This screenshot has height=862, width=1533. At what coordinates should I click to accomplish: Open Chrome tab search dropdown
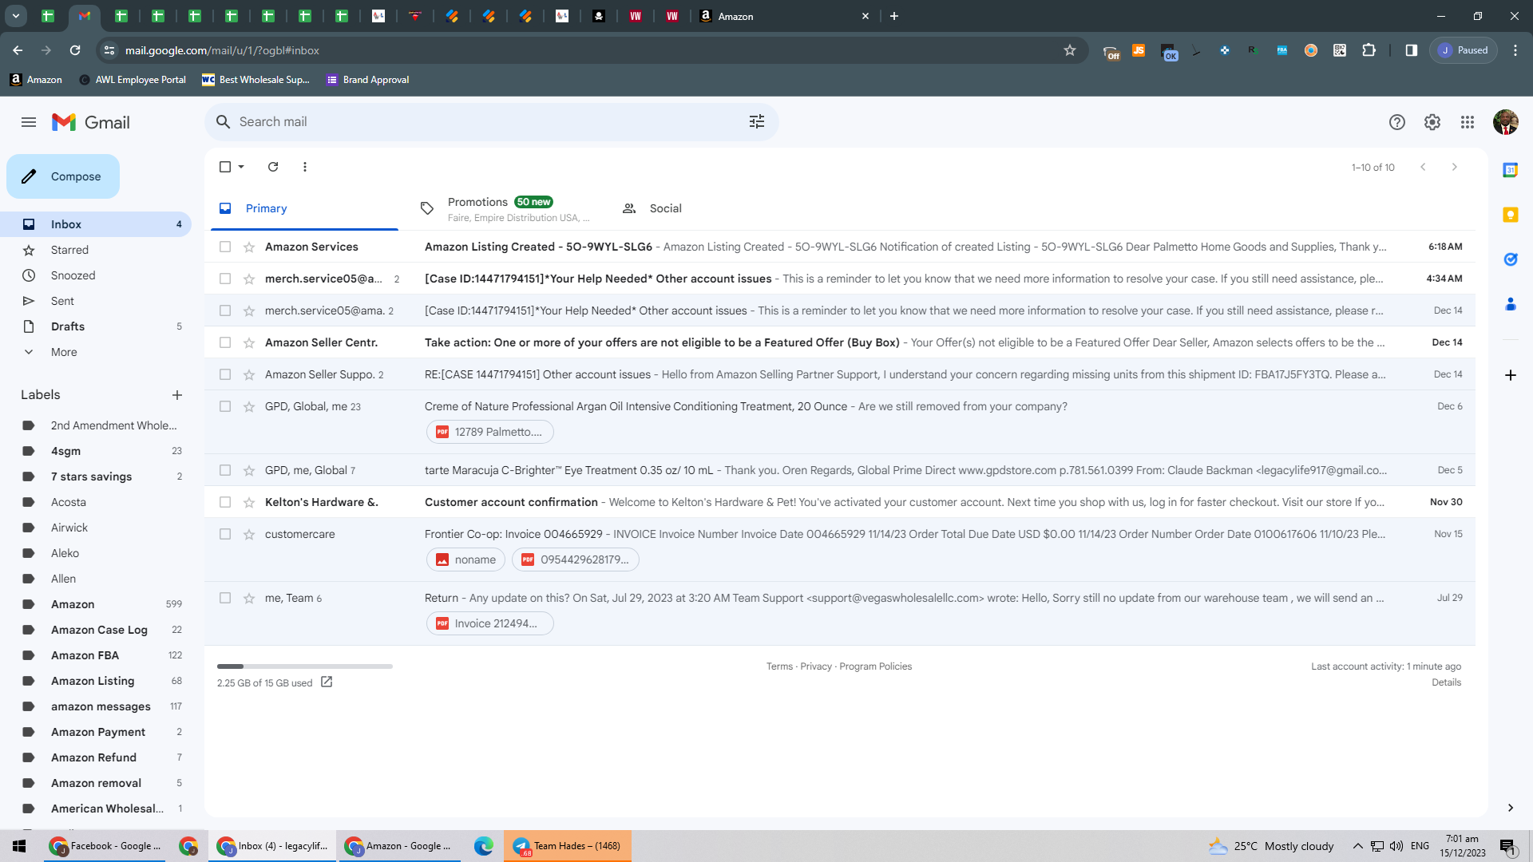16,16
